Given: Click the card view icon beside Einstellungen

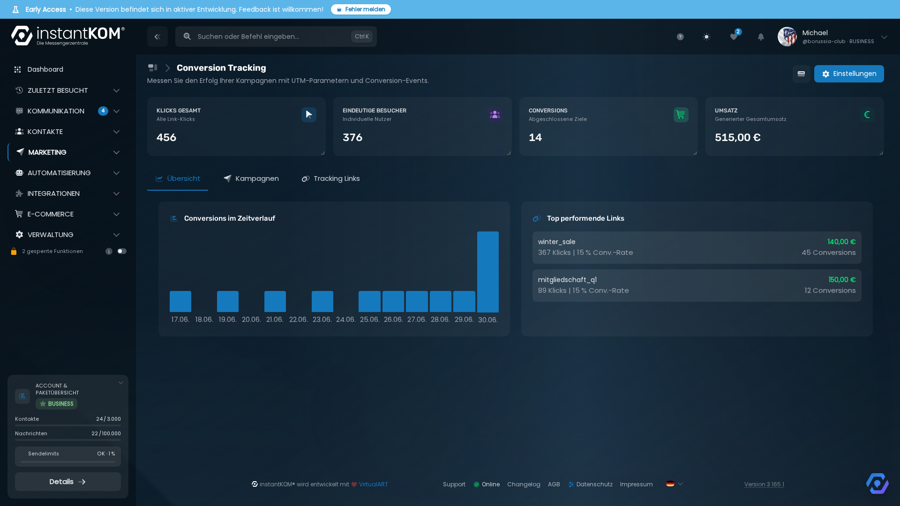Looking at the screenshot, I should pos(802,74).
